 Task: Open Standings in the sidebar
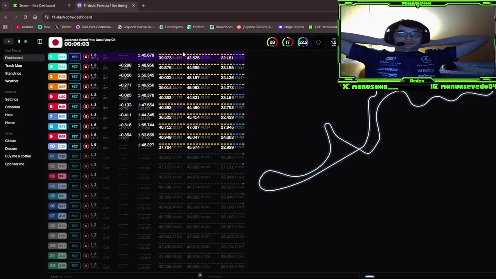point(13,73)
